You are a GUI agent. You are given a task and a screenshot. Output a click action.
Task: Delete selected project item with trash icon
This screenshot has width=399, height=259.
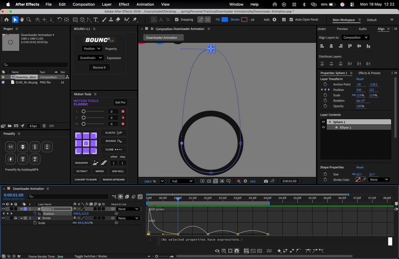click(44, 126)
